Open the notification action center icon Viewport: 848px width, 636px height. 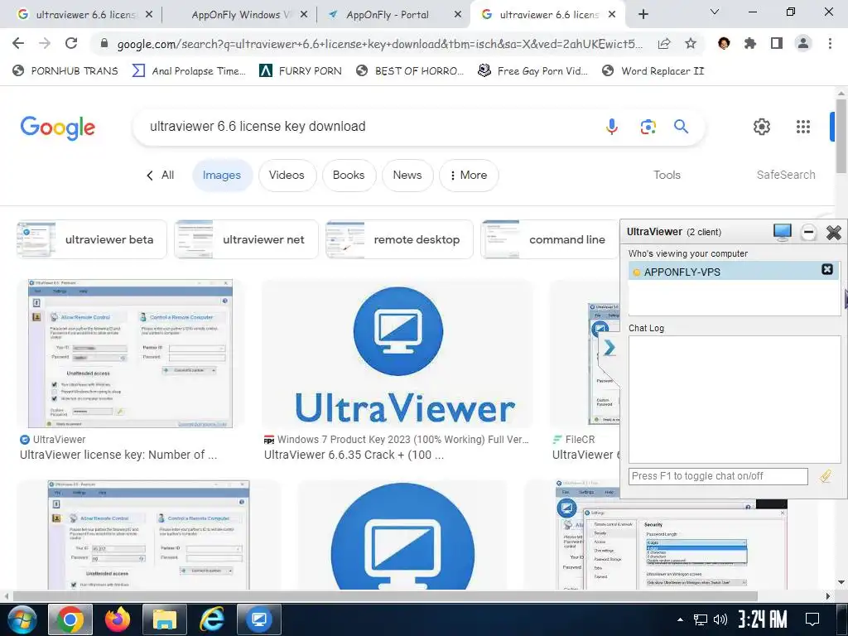click(x=812, y=619)
